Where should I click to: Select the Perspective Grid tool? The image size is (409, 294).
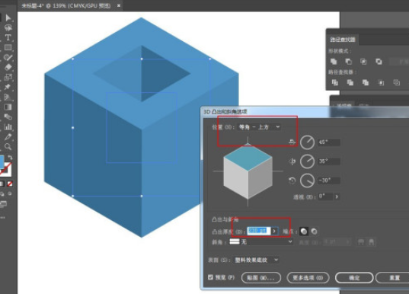[8, 97]
